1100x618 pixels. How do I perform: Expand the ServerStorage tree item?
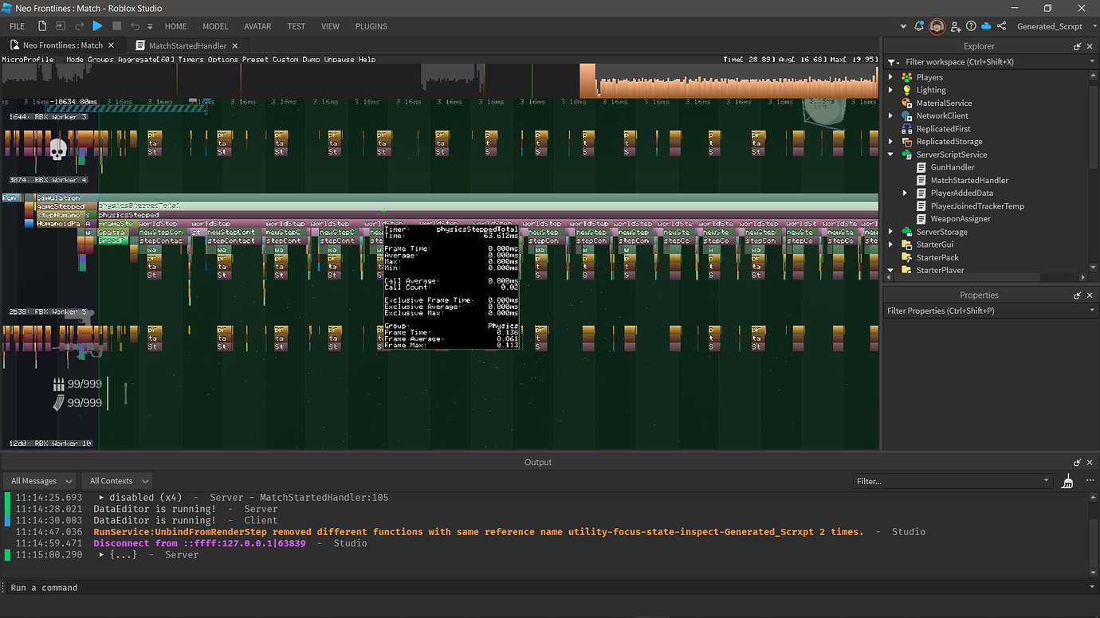click(x=891, y=231)
